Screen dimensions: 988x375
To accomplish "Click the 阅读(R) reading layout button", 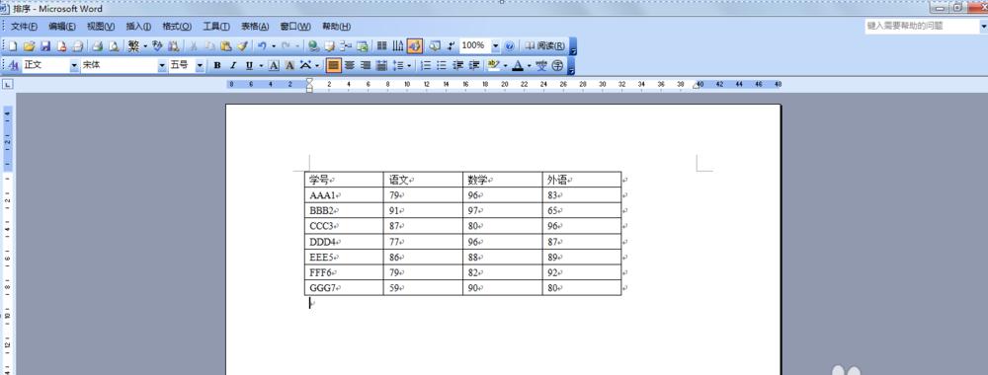I will (545, 46).
